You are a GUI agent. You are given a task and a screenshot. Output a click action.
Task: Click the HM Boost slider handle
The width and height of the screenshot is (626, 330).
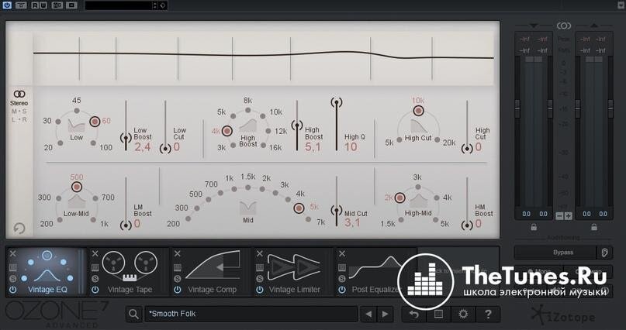coord(467,225)
